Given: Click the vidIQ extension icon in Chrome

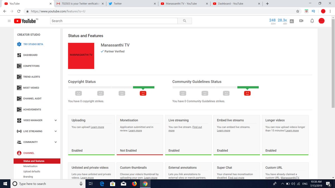Looking at the screenshot, I should (314, 11).
